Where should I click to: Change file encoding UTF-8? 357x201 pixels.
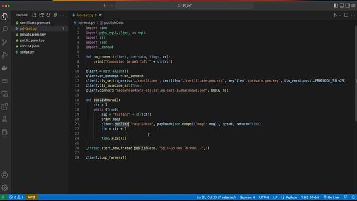(x=264, y=197)
